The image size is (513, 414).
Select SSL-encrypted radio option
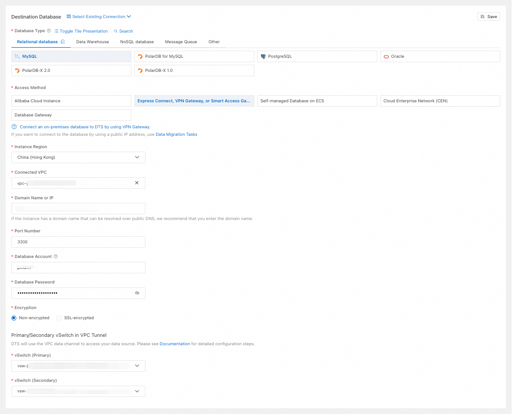tap(59, 318)
